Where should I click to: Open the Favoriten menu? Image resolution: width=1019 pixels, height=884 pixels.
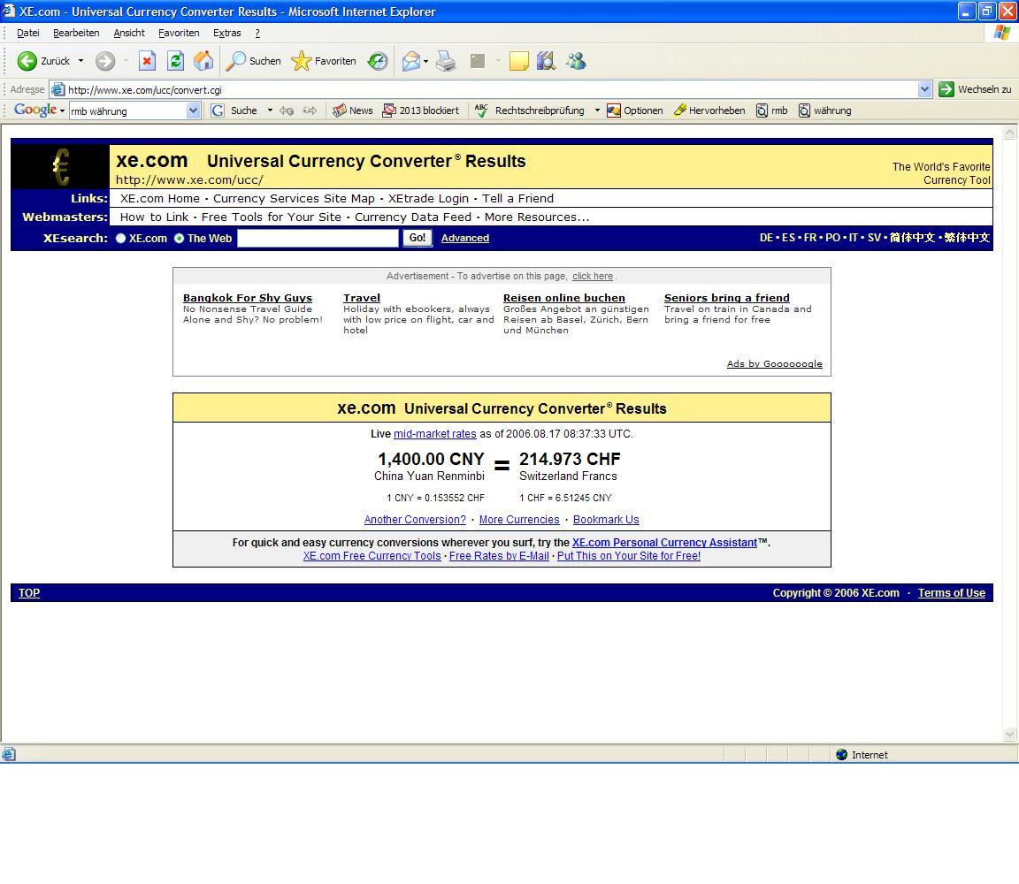(x=179, y=33)
